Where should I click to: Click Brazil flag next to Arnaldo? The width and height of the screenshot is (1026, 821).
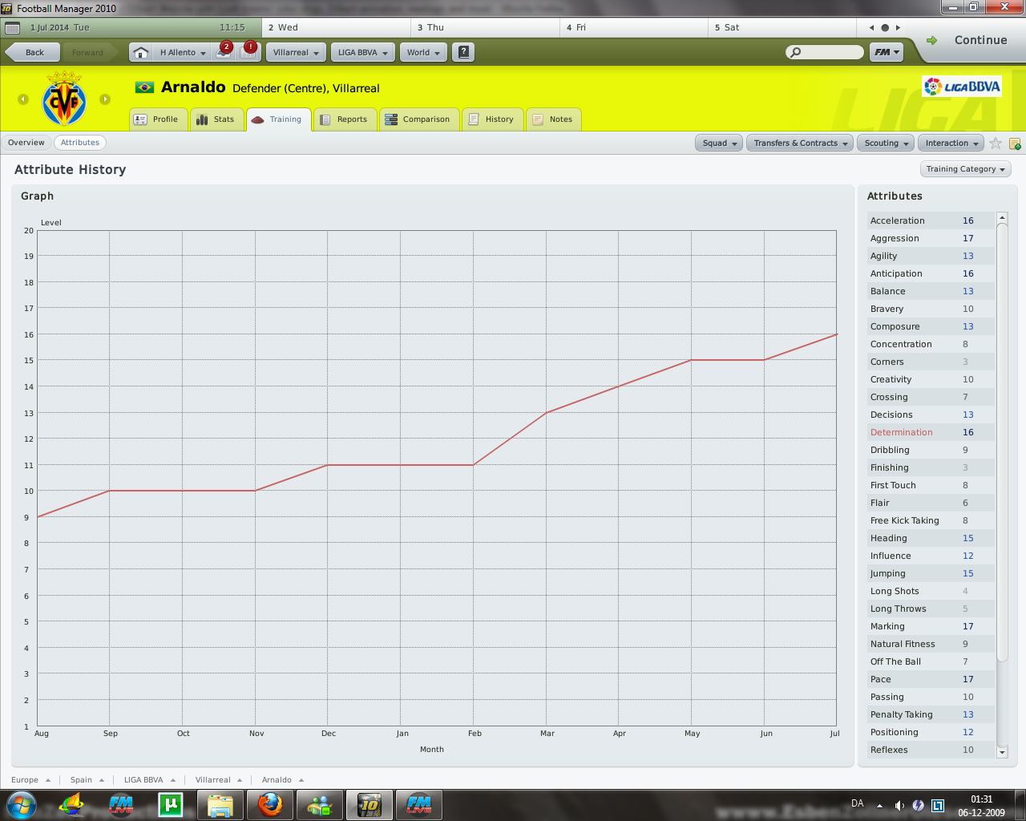(144, 87)
